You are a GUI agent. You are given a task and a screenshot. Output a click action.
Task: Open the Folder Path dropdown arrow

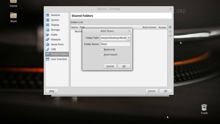coord(129,38)
